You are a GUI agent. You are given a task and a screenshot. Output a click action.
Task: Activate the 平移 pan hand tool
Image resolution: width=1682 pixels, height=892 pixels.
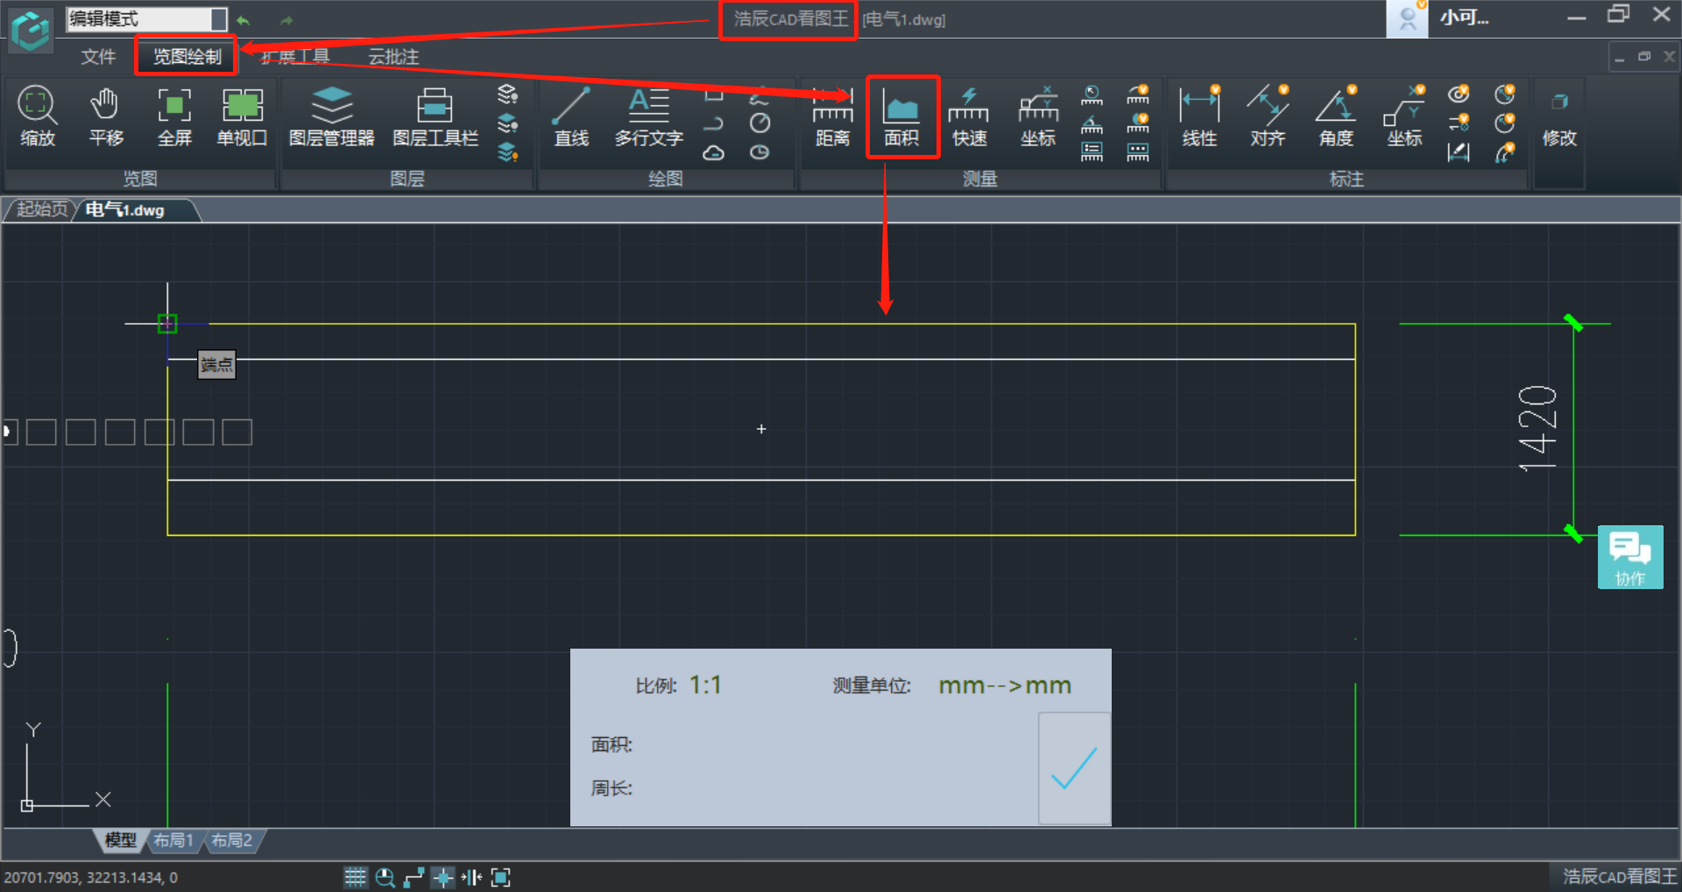[106, 116]
